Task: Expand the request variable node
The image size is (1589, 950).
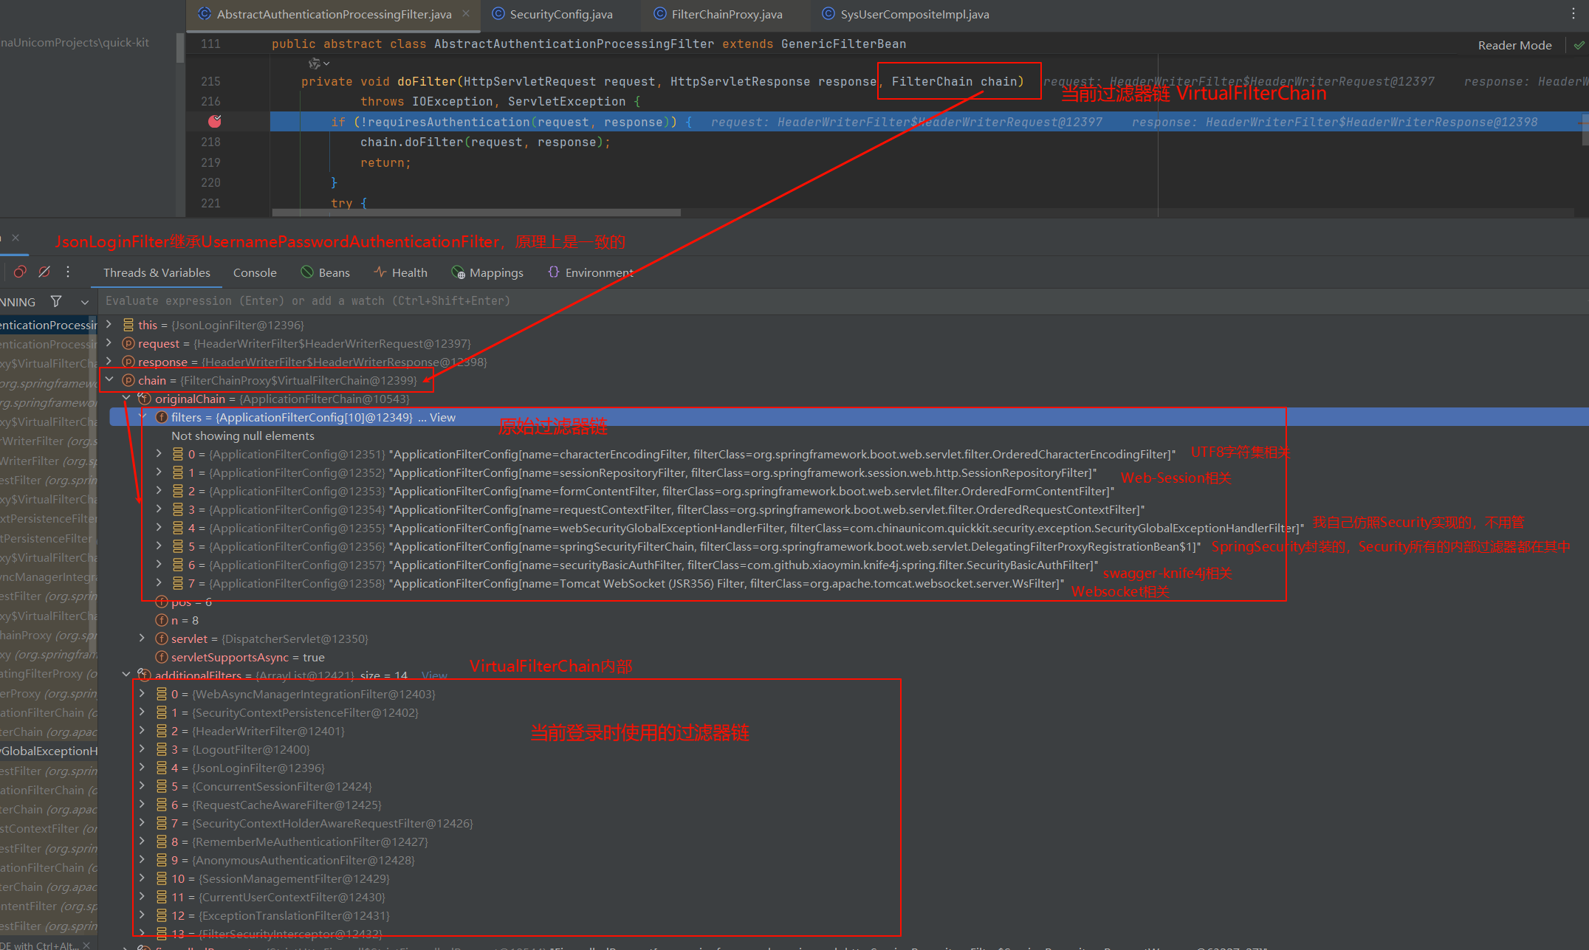Action: 109,343
